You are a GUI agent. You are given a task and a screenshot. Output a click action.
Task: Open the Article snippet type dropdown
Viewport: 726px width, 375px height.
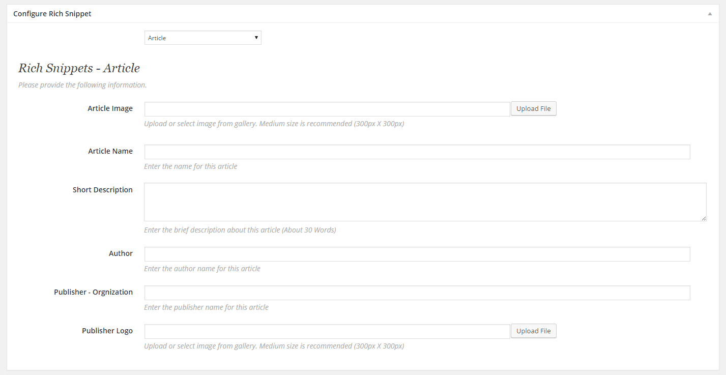pos(203,38)
